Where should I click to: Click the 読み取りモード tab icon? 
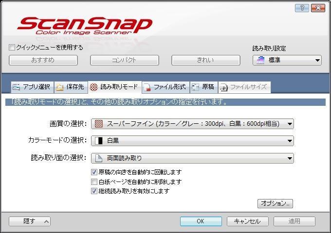click(94, 87)
